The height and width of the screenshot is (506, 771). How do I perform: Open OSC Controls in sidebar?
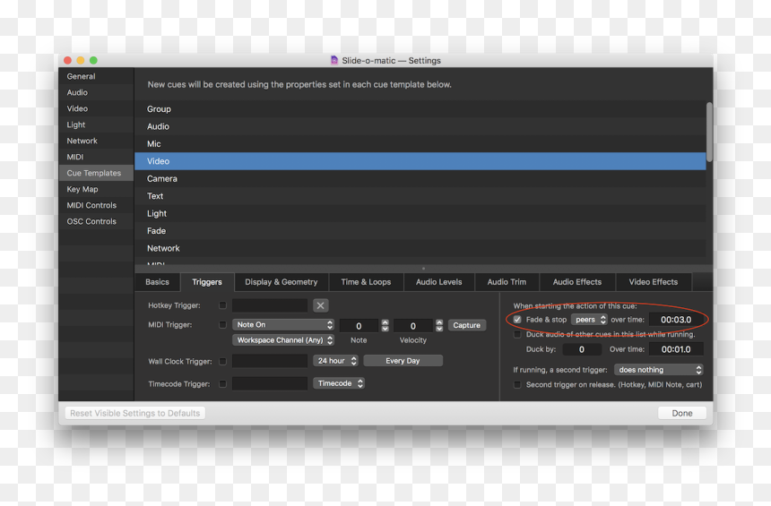(96, 221)
